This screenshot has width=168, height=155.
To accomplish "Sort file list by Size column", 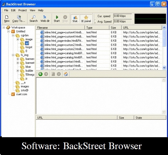I will tap(115, 28).
